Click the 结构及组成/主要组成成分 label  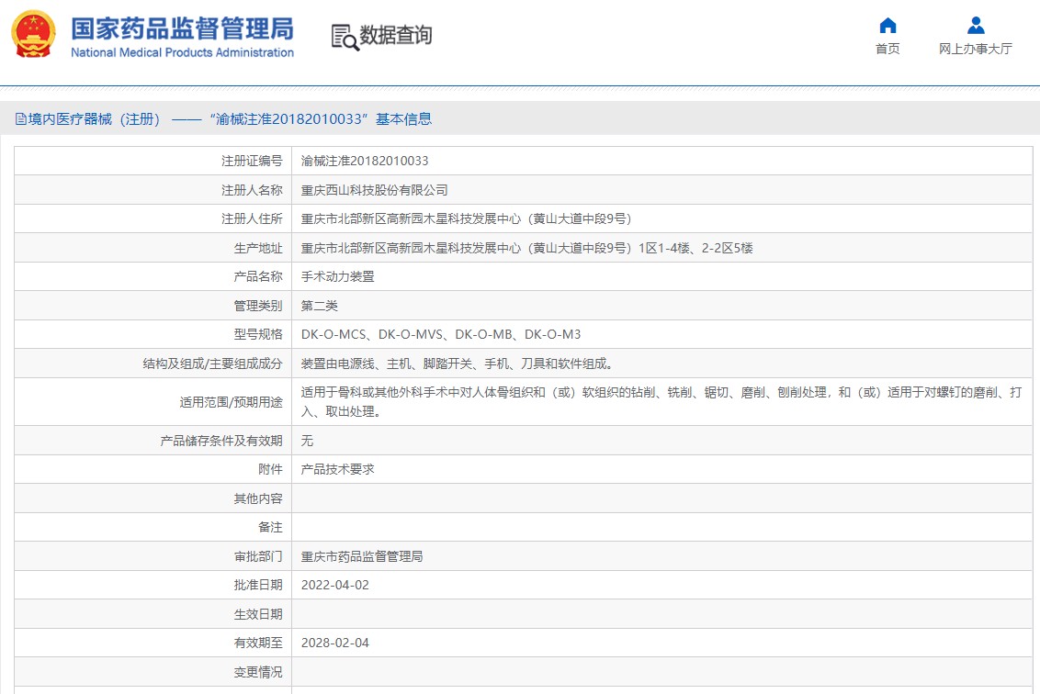pos(212,364)
